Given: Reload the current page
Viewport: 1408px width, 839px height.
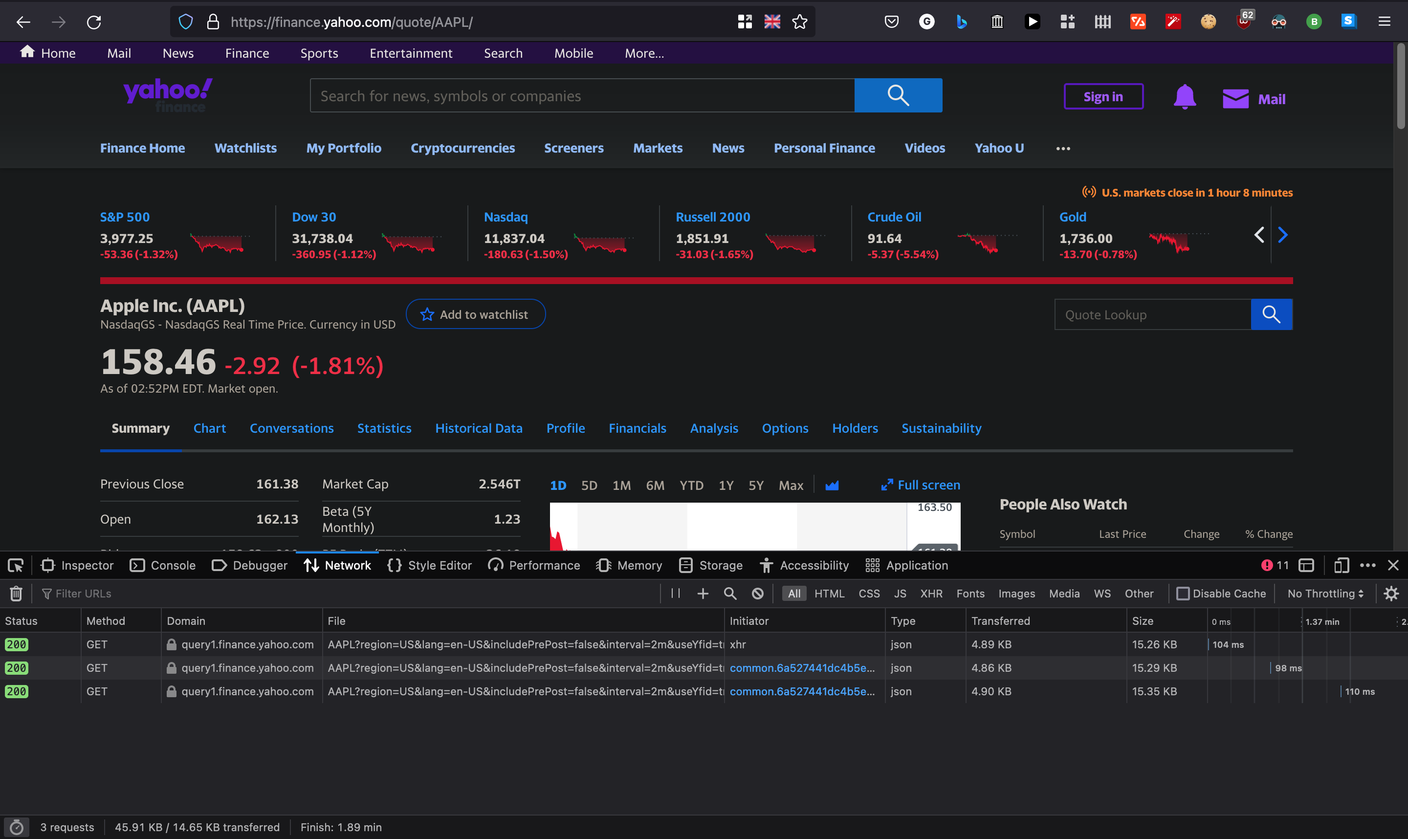Looking at the screenshot, I should coord(94,22).
